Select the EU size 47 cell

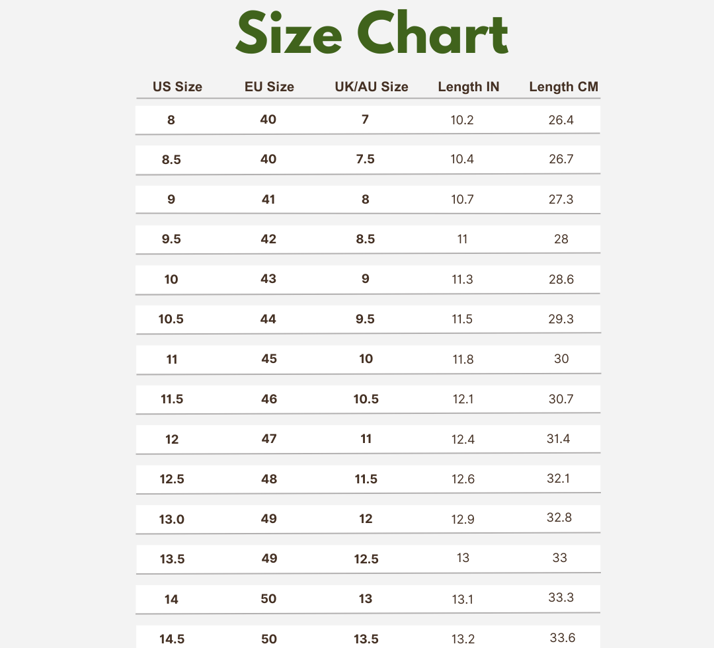[x=268, y=439]
